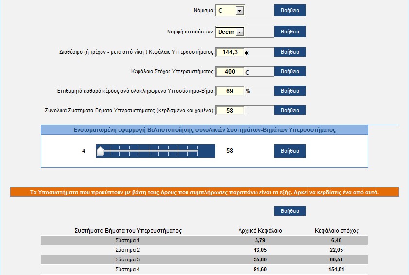Viewport: 409px width, 275px height.
Task: Click the slider thumb handle
Action: point(100,151)
